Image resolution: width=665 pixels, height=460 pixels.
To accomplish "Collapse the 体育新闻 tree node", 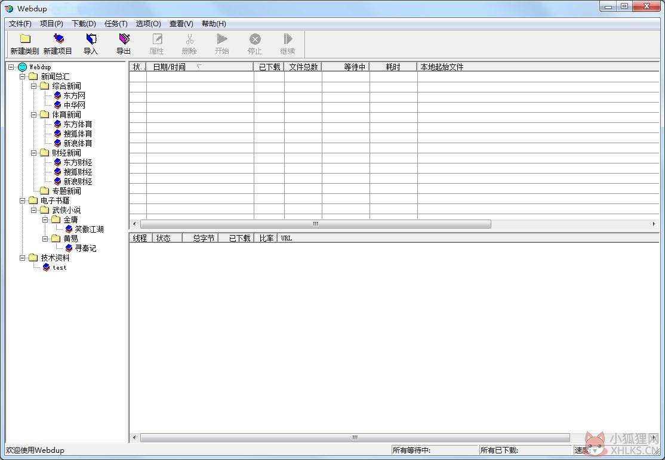I will coord(34,115).
